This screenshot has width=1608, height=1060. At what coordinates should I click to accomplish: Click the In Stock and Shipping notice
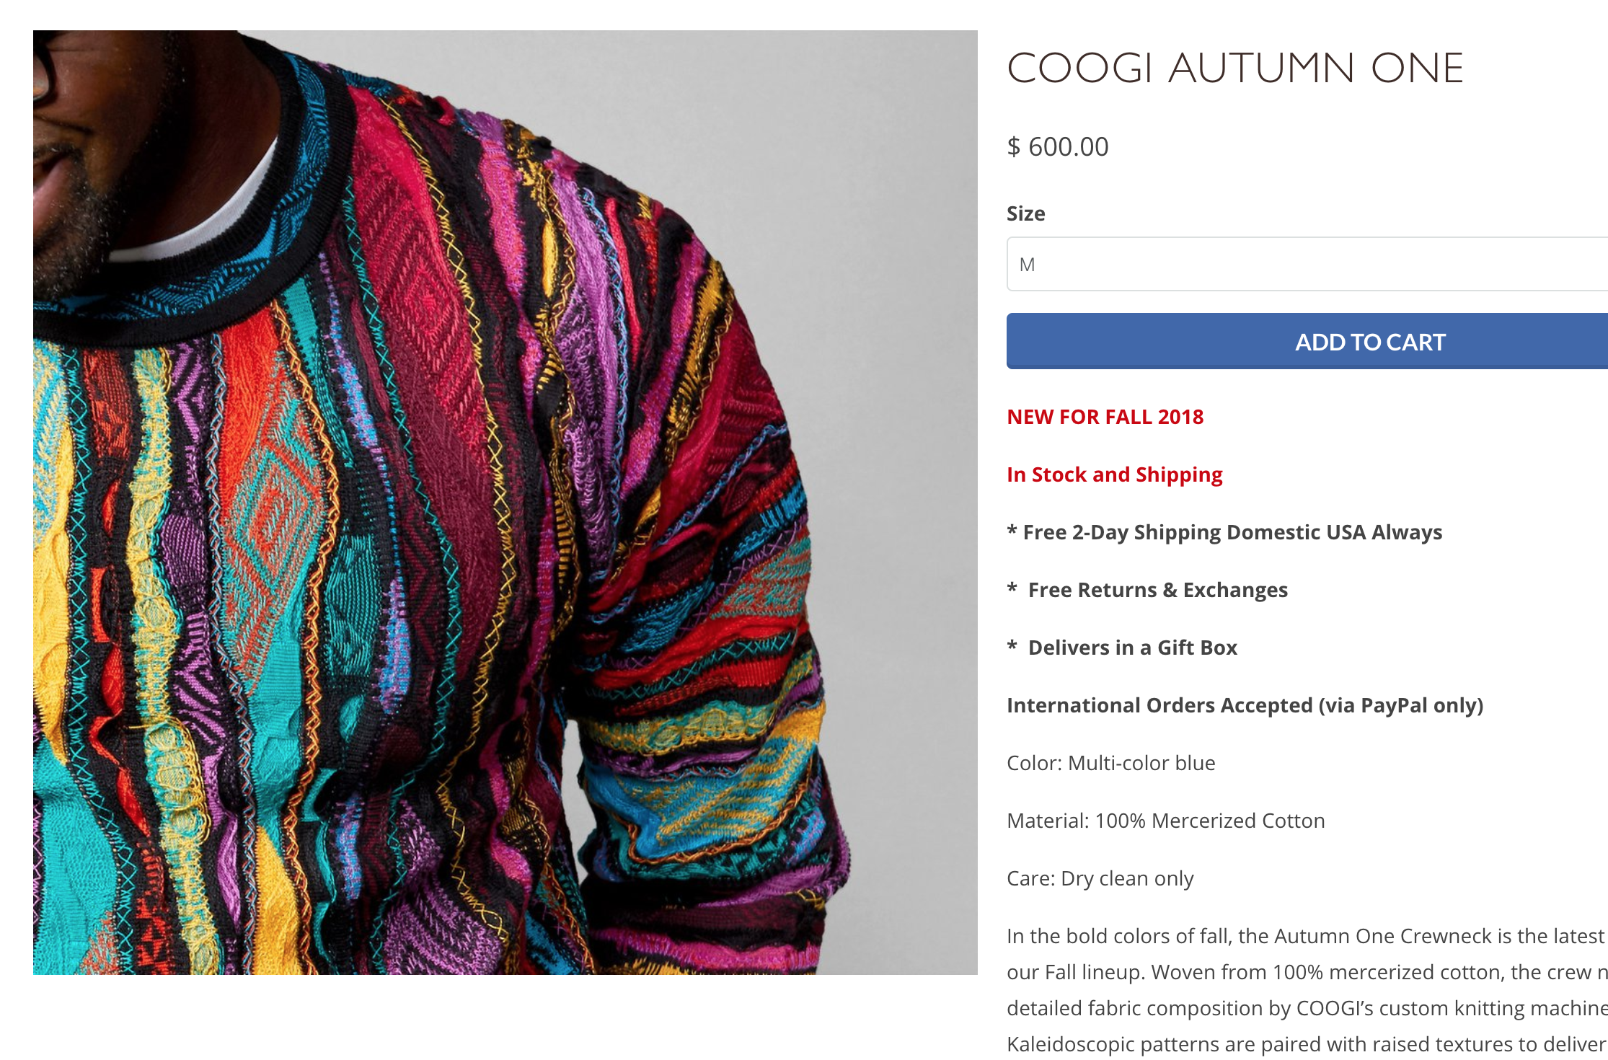(x=1114, y=474)
